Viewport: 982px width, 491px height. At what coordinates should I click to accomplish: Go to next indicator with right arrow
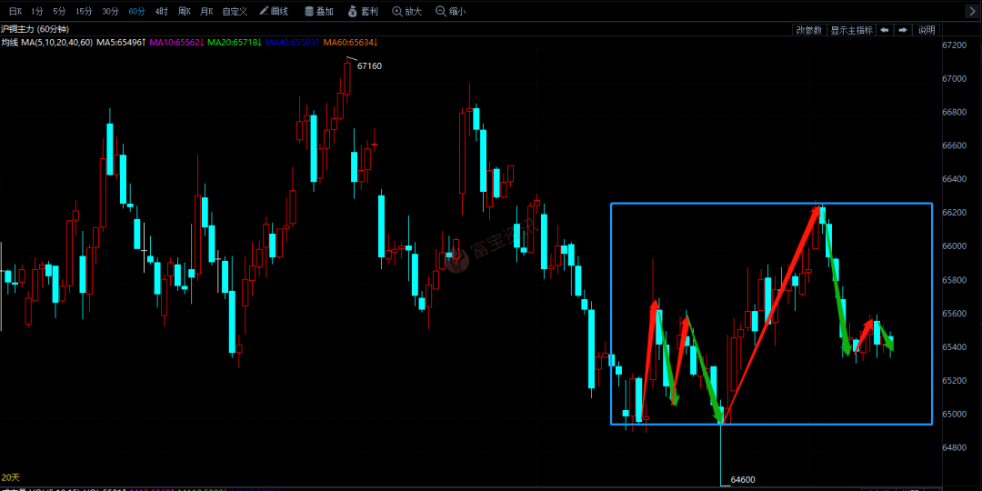(903, 30)
